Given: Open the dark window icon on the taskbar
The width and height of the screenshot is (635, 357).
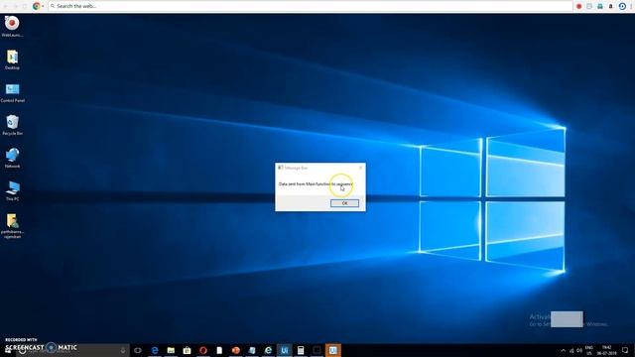Looking at the screenshot, I should [317, 350].
